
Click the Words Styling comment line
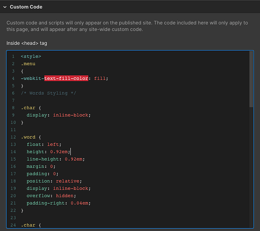pos(48,93)
